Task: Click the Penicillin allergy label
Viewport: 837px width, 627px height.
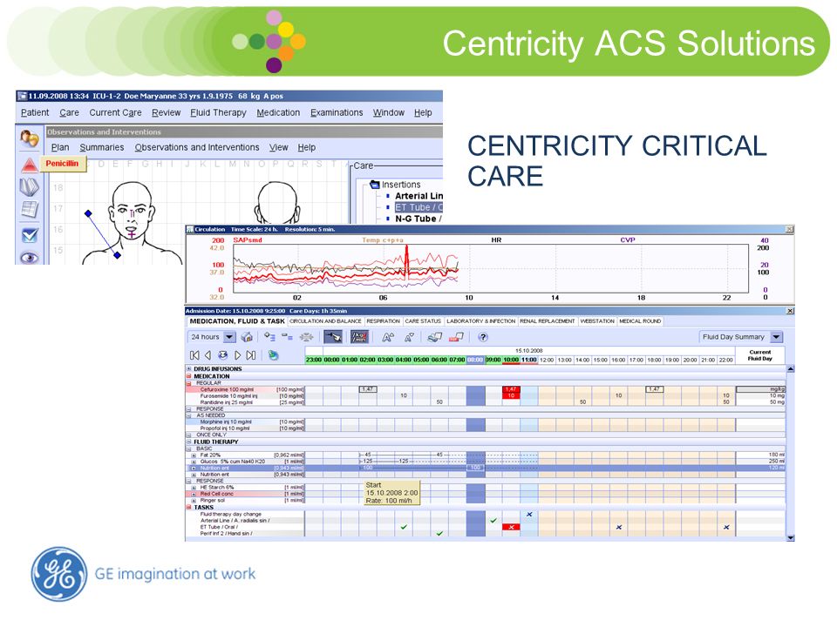Action: 63,165
